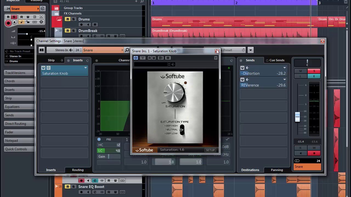Screen dimensions: 351x197
Task: Select the Inserts tab in channel settings
Action: pyautogui.click(x=78, y=60)
